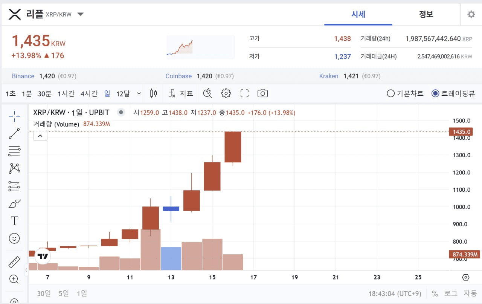Select the 12달 interval
Viewport: 482px width, 304px height.
(123, 93)
